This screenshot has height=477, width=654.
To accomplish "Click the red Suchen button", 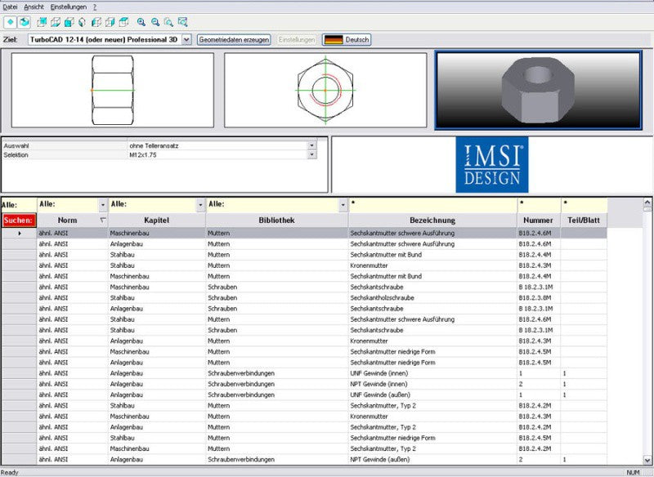I will (x=18, y=221).
